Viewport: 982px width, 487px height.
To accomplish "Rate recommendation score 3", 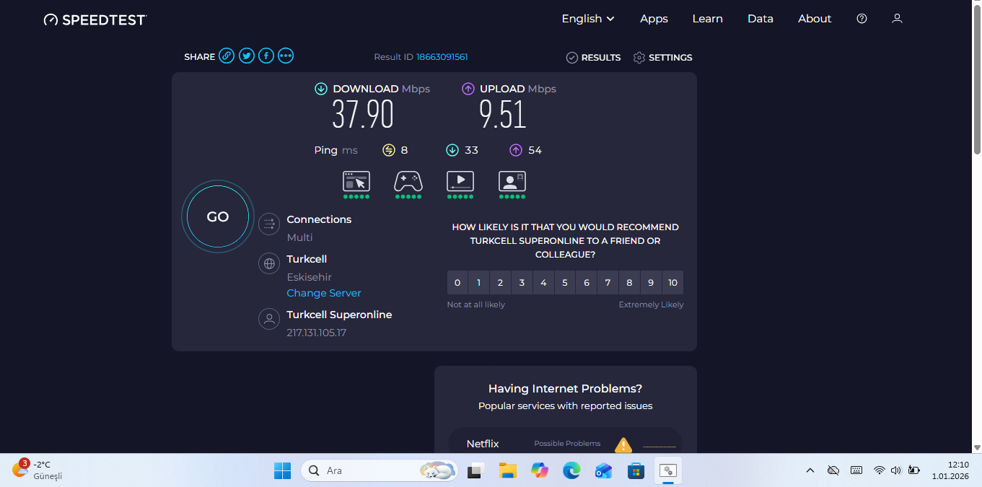I will click(522, 283).
